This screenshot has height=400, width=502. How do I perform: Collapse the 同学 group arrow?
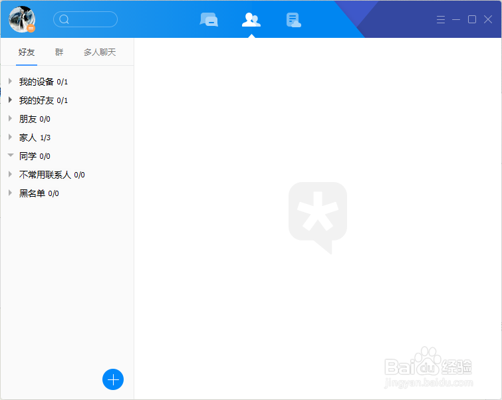click(11, 155)
